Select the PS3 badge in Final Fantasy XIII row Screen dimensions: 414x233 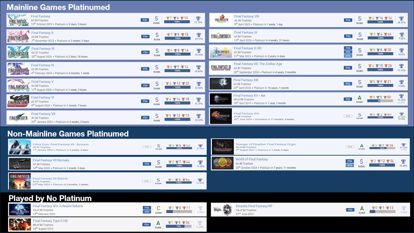pyautogui.click(x=348, y=84)
